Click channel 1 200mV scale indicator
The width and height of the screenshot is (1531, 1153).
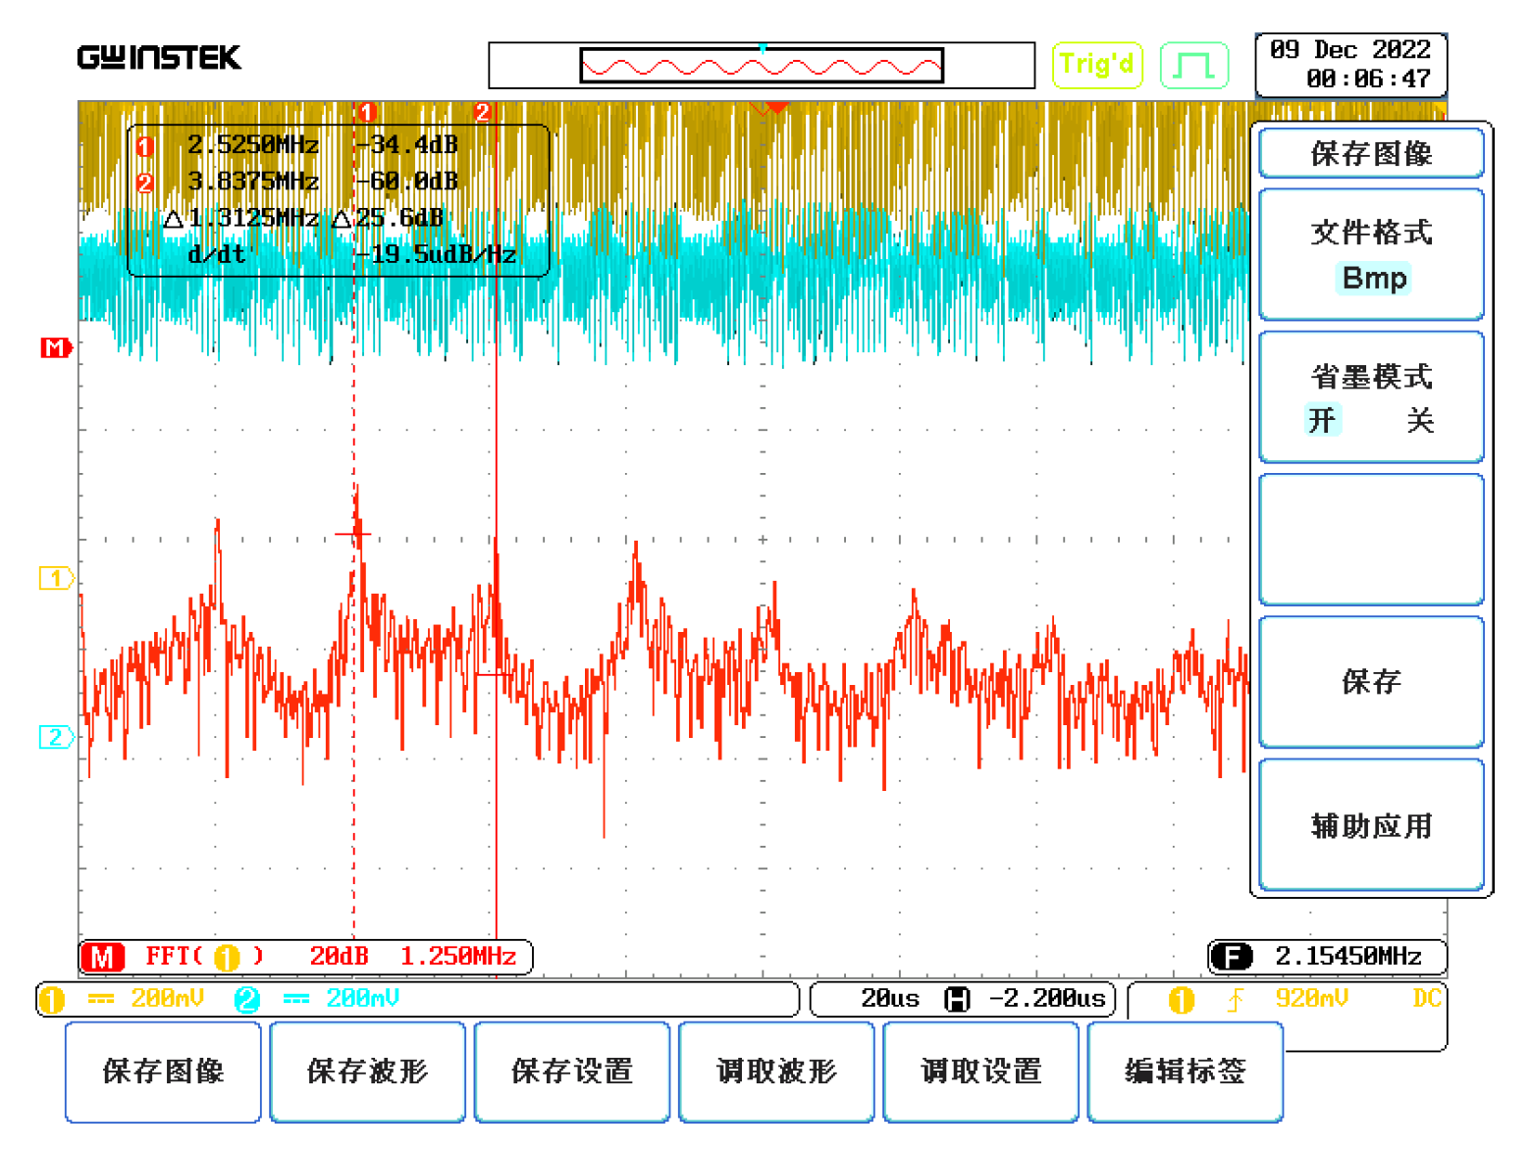tap(167, 999)
